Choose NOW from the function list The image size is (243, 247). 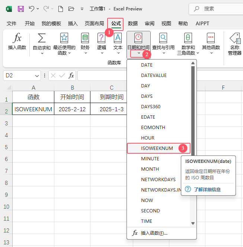(x=159, y=201)
